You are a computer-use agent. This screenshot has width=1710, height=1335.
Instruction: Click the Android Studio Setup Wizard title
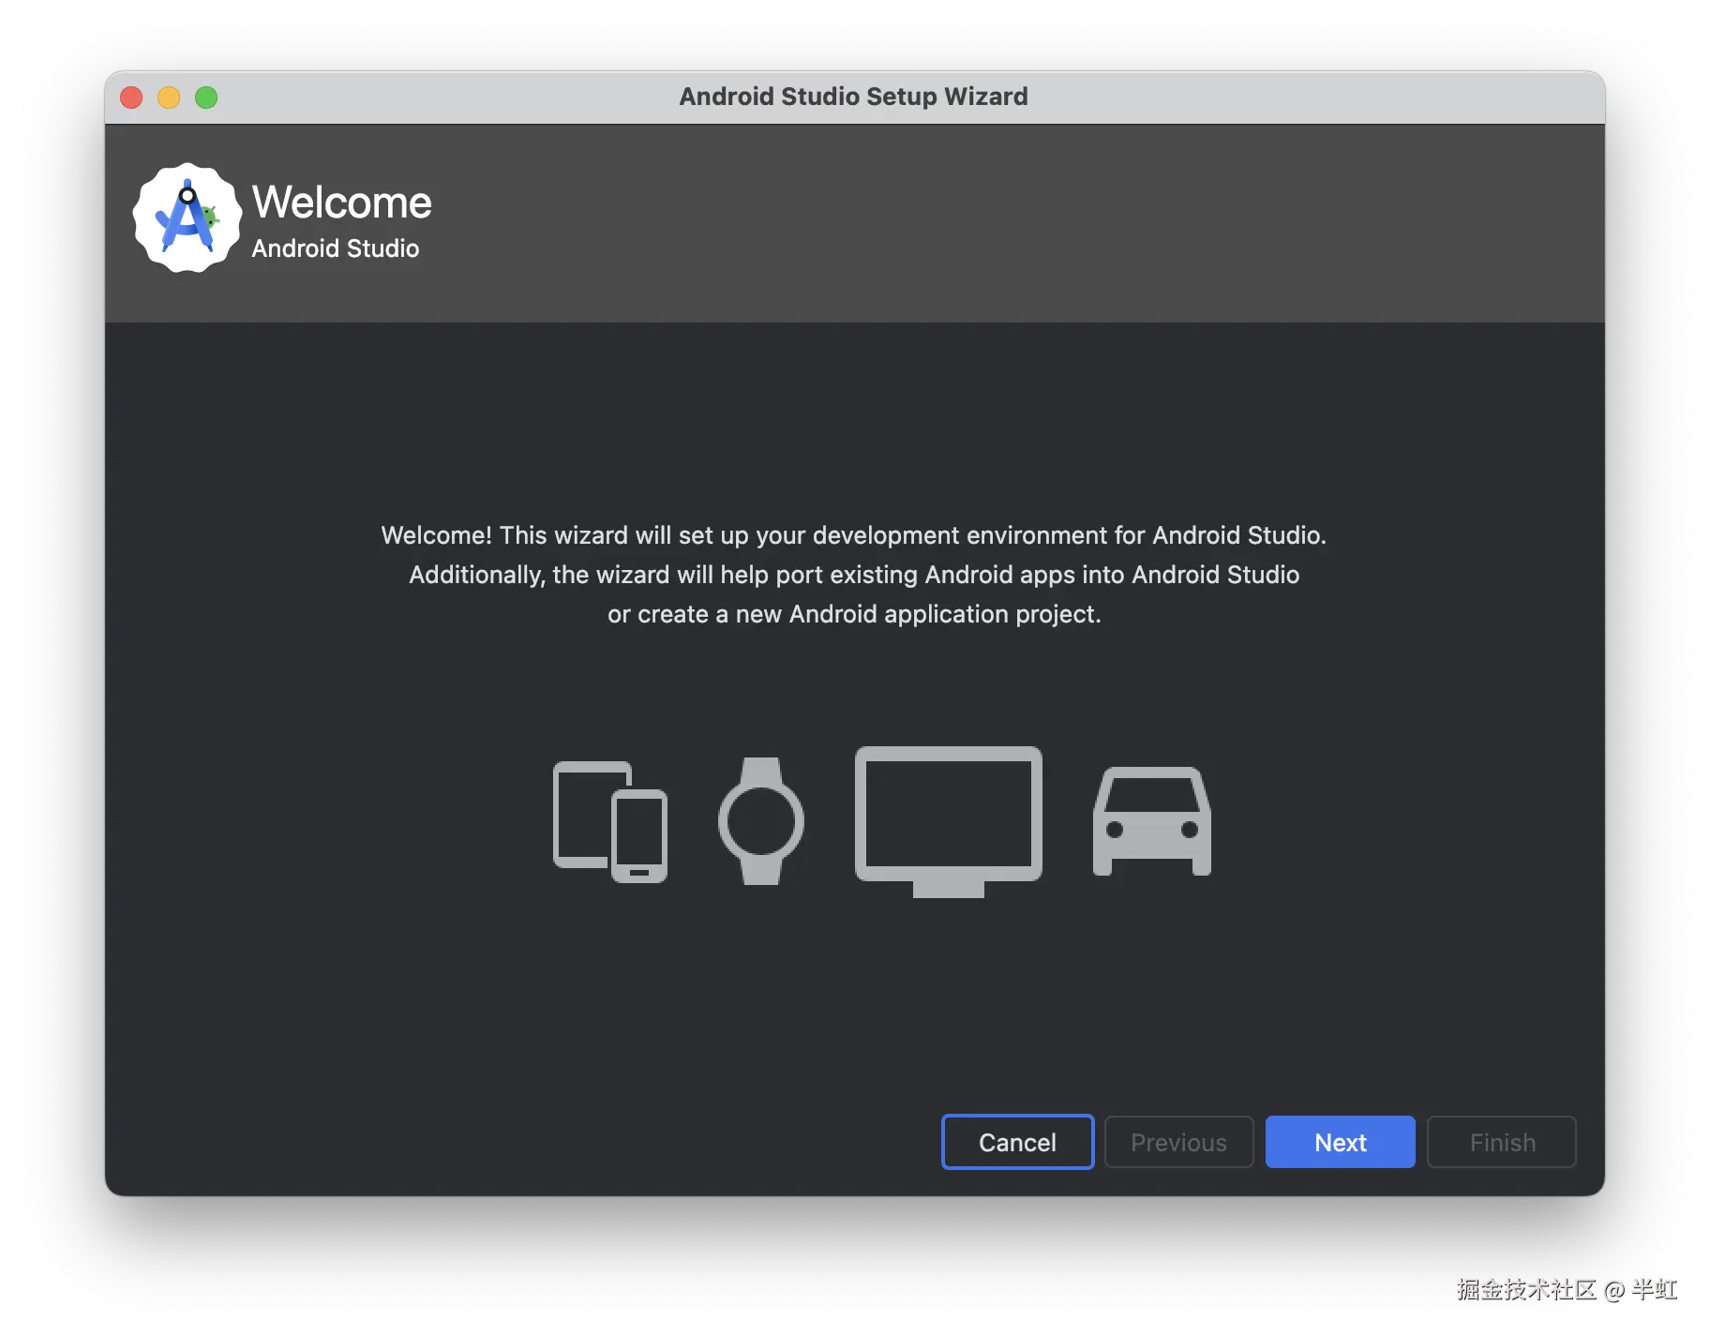(854, 97)
